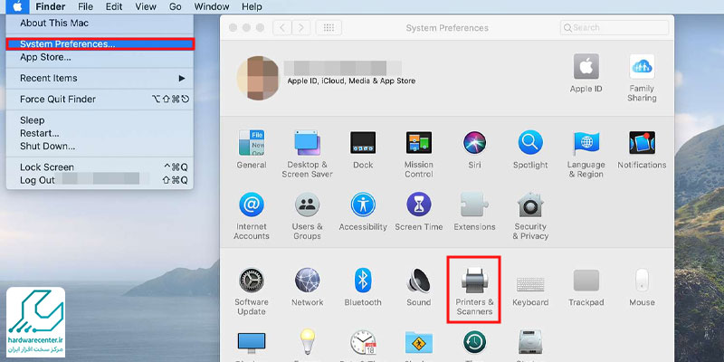Open the Window menu
724x362 pixels.
tap(212, 6)
